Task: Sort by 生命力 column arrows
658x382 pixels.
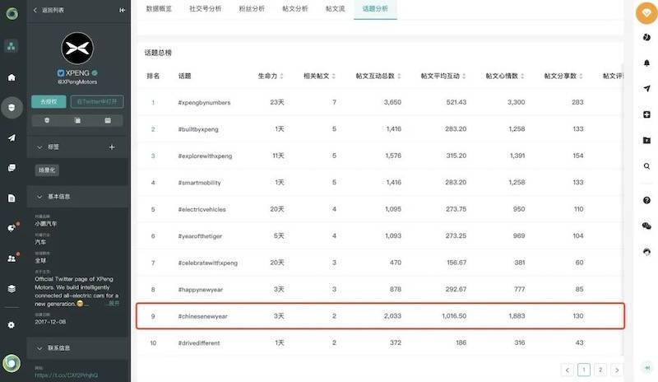Action: click(x=281, y=76)
